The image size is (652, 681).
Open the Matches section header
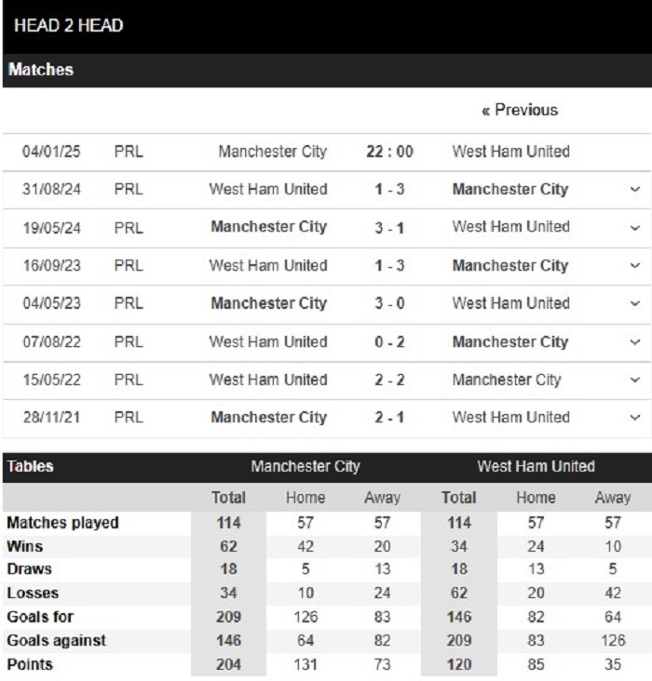(x=41, y=70)
